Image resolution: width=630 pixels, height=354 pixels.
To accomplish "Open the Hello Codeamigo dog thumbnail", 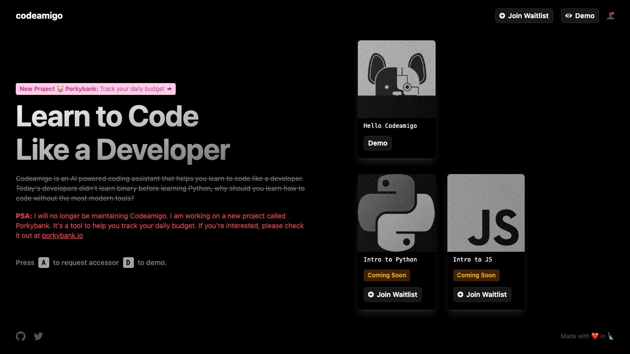I will 397,79.
